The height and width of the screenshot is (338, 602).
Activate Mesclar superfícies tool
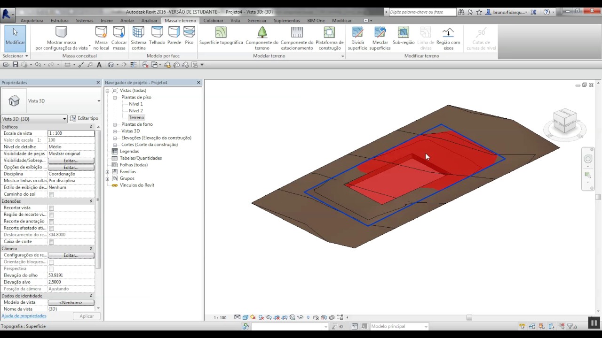[380, 38]
